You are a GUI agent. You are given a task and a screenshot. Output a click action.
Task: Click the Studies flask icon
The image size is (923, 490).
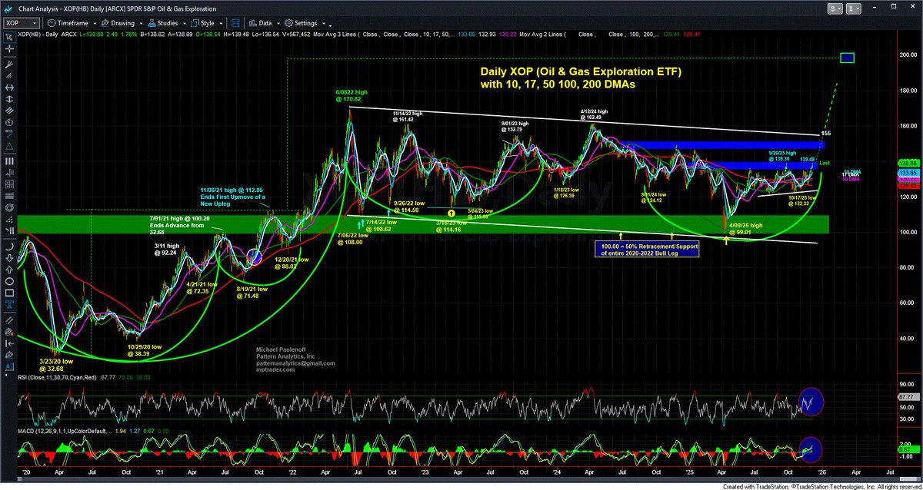pos(152,22)
